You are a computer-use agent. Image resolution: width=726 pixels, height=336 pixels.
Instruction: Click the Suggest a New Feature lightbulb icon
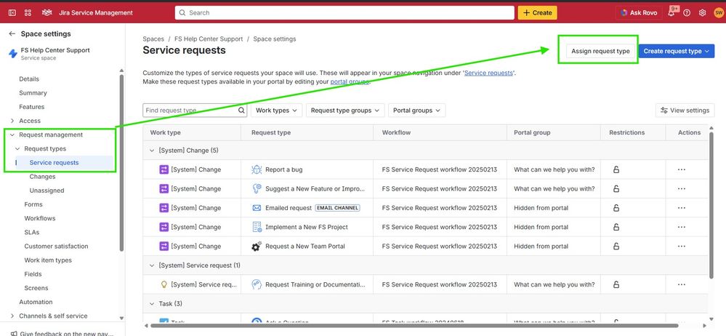coord(257,188)
